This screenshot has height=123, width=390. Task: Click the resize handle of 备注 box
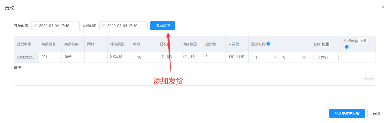coord(374,84)
